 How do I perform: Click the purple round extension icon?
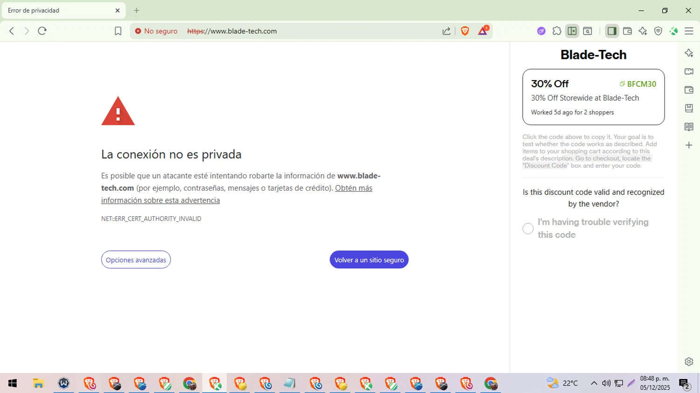click(x=541, y=31)
